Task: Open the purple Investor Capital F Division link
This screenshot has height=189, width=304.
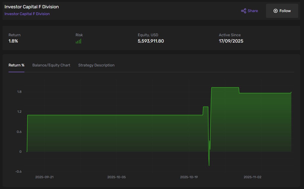Action: (27, 14)
